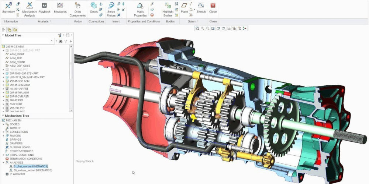Clear the Model Tree search field

pyautogui.click(x=52, y=41)
